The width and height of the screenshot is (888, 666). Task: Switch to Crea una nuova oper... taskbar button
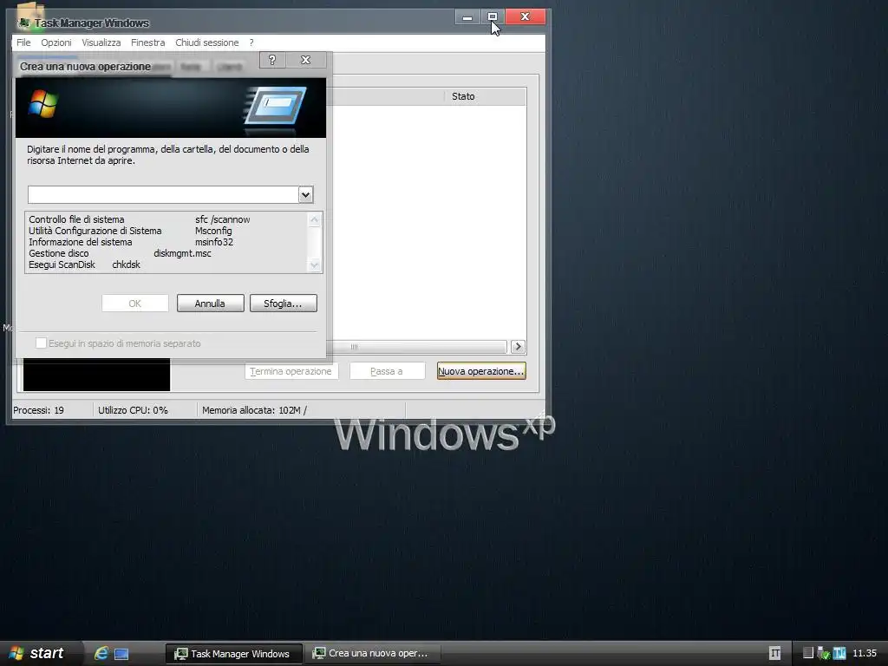click(x=371, y=654)
